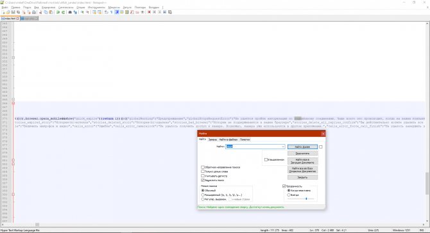Click the Print toolbar icon
The height and width of the screenshot is (233, 430).
(34, 12)
